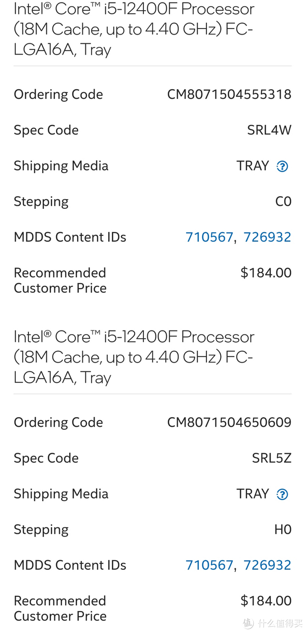The height and width of the screenshot is (632, 305).
Task: Open MDDS link 710567 for SRL4W processor
Action: 209,237
